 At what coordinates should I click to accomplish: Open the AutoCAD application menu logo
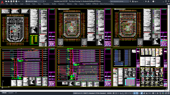coord(2,2)
